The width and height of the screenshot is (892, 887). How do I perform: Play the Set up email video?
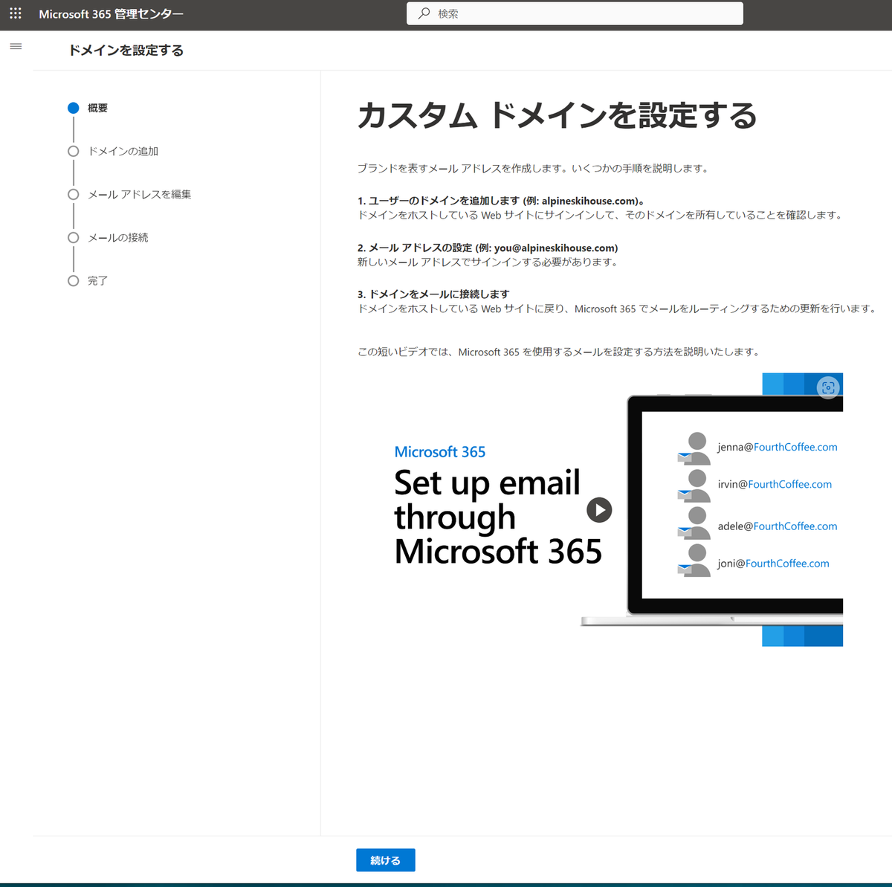tap(599, 510)
